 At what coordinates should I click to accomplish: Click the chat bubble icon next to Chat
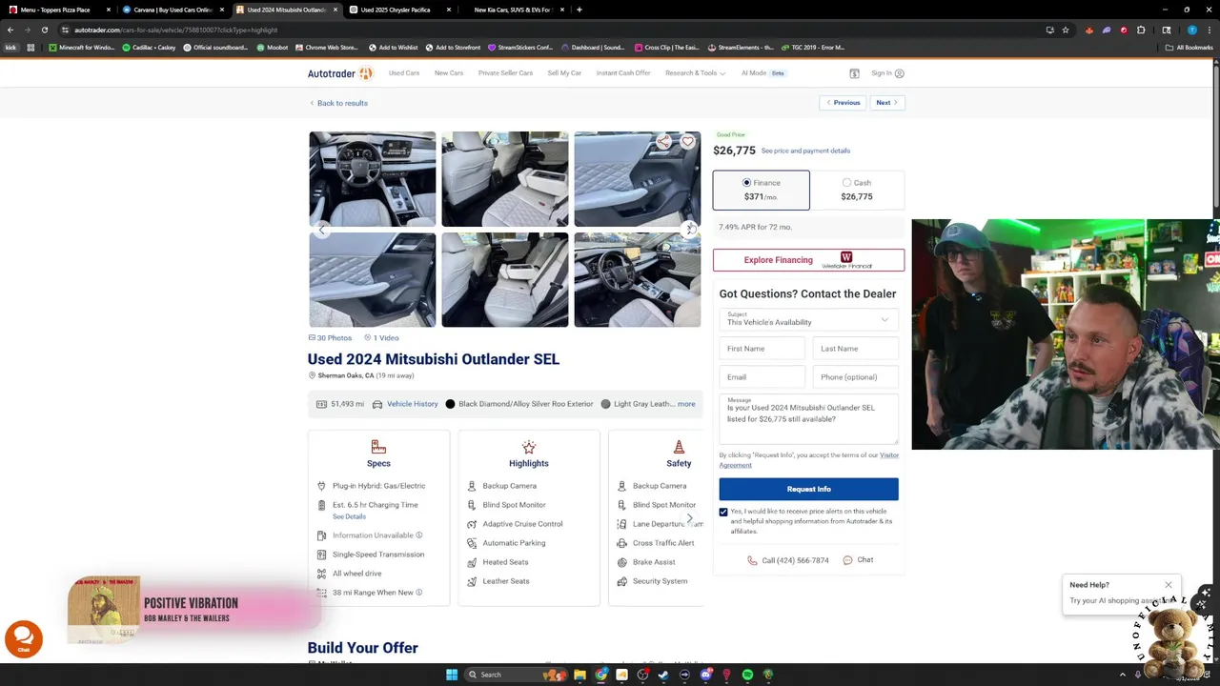[848, 560]
